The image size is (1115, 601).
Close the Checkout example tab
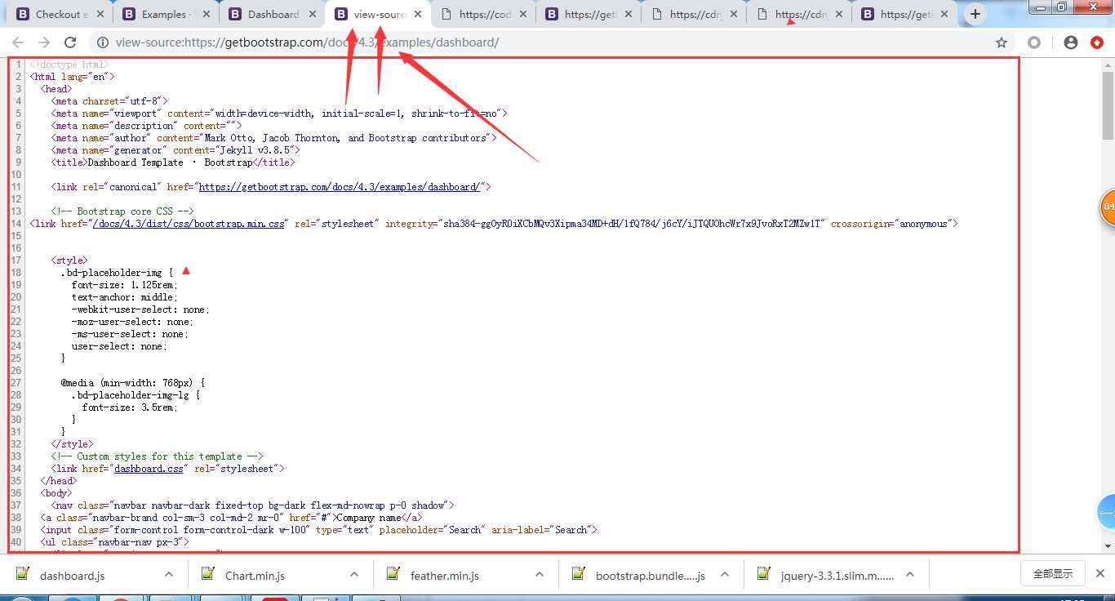coord(100,14)
